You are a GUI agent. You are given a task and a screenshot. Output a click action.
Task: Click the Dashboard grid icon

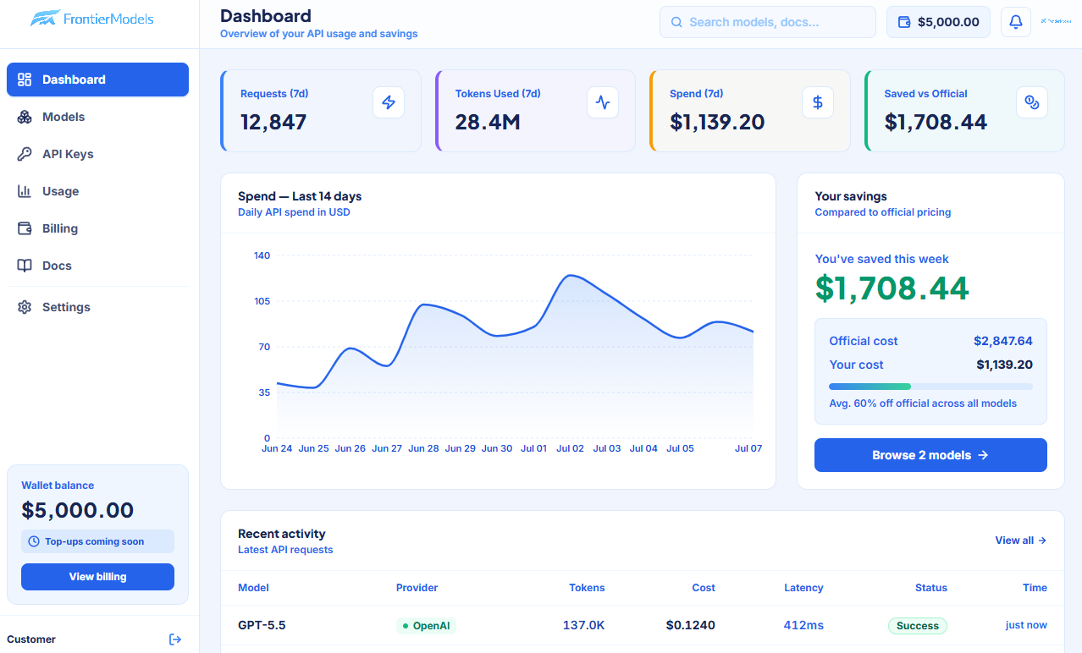(25, 80)
